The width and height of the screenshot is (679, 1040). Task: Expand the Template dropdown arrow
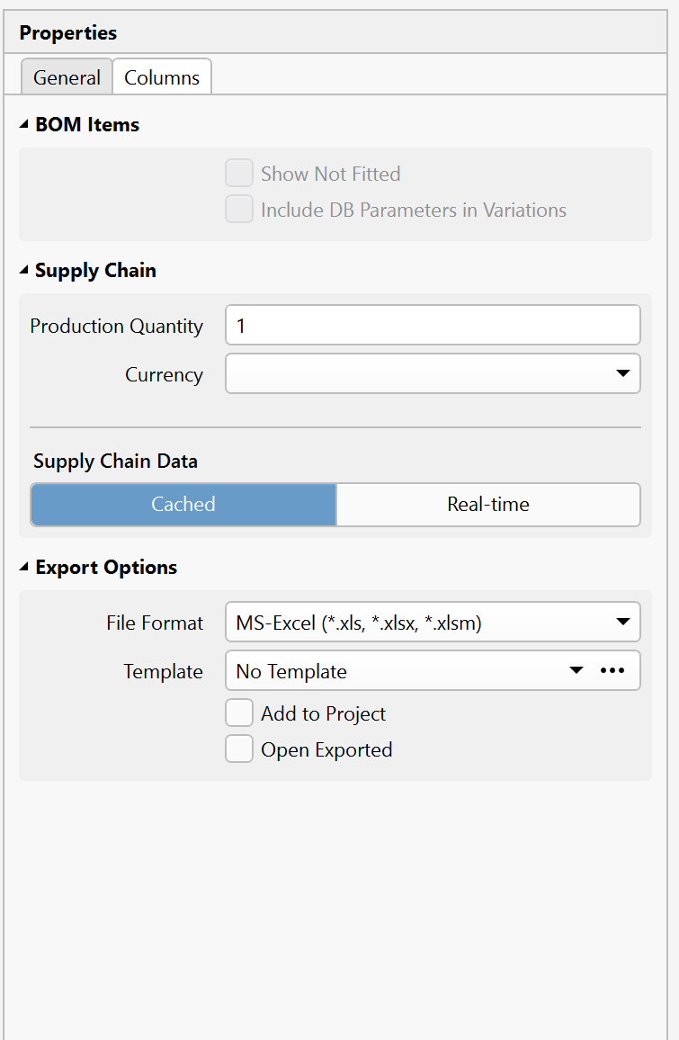click(x=576, y=671)
